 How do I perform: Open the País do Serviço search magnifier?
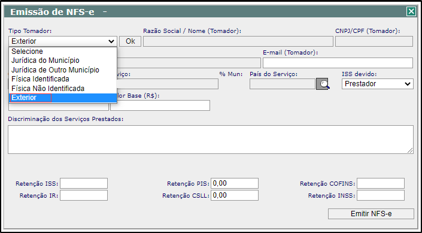(x=323, y=84)
